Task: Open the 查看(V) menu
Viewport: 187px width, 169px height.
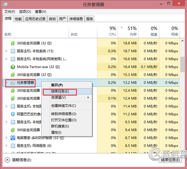Action: pyautogui.click(x=41, y=12)
